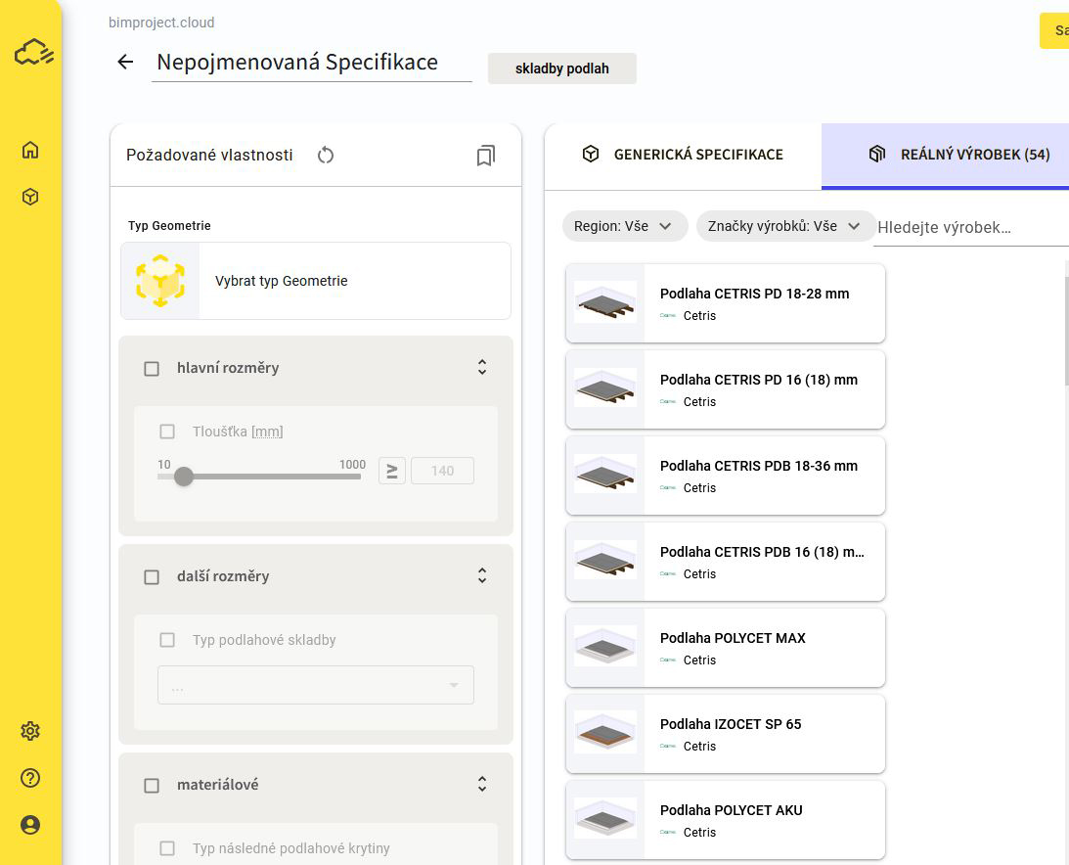
Task: Open thumbnail of Podlaha POLYCET AKU
Action: pyautogui.click(x=605, y=819)
